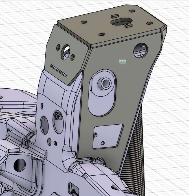The width and height of the screenshot is (189, 196).
Task: Select the rigid joint glyph on the bracket
Action: [123, 62]
